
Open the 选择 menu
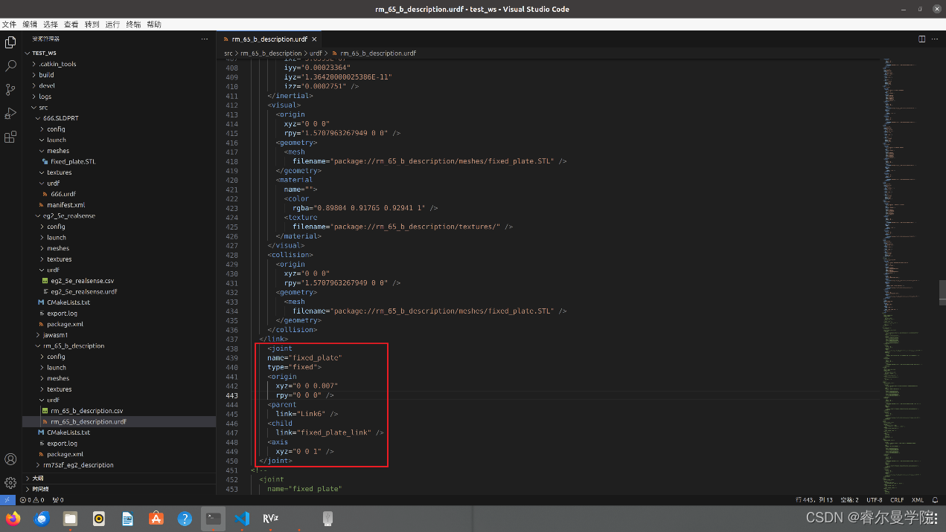coord(51,25)
